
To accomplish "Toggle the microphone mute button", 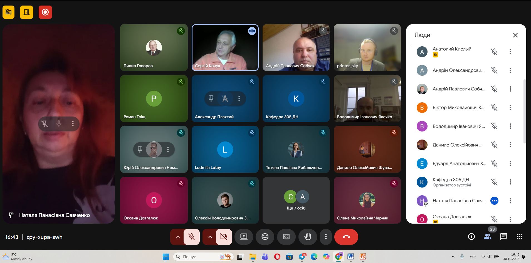I will [x=191, y=237].
